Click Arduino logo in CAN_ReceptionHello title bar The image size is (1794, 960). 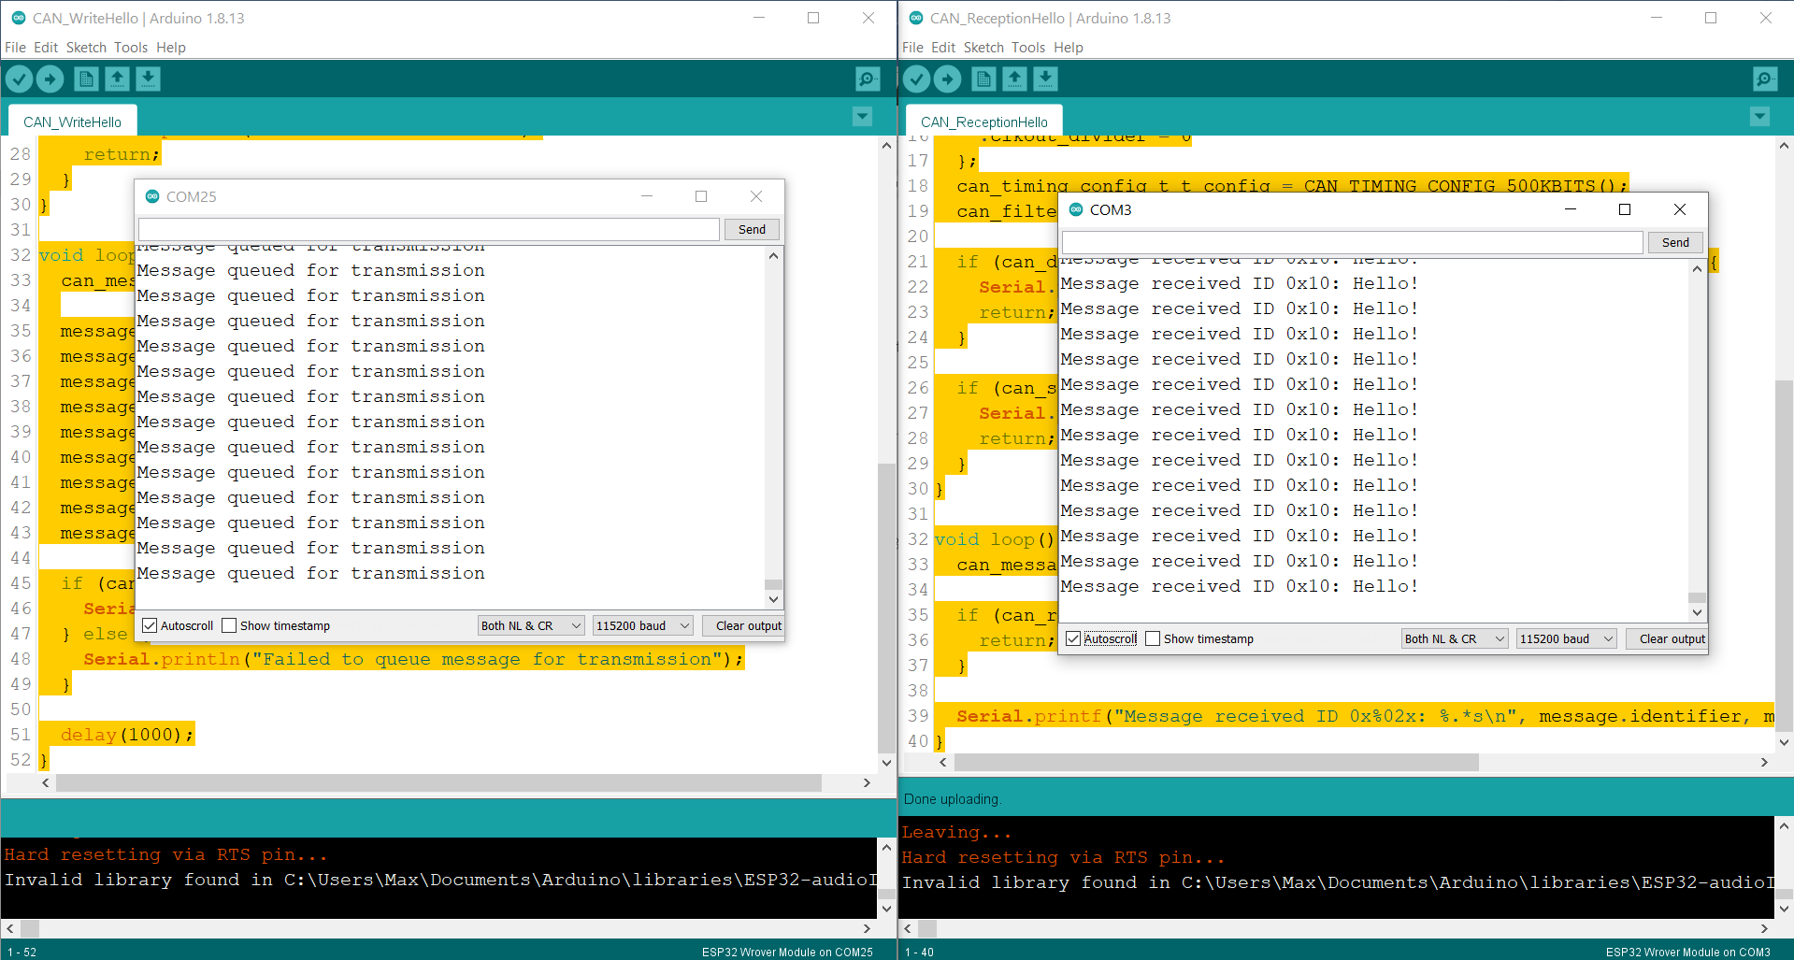[916, 18]
